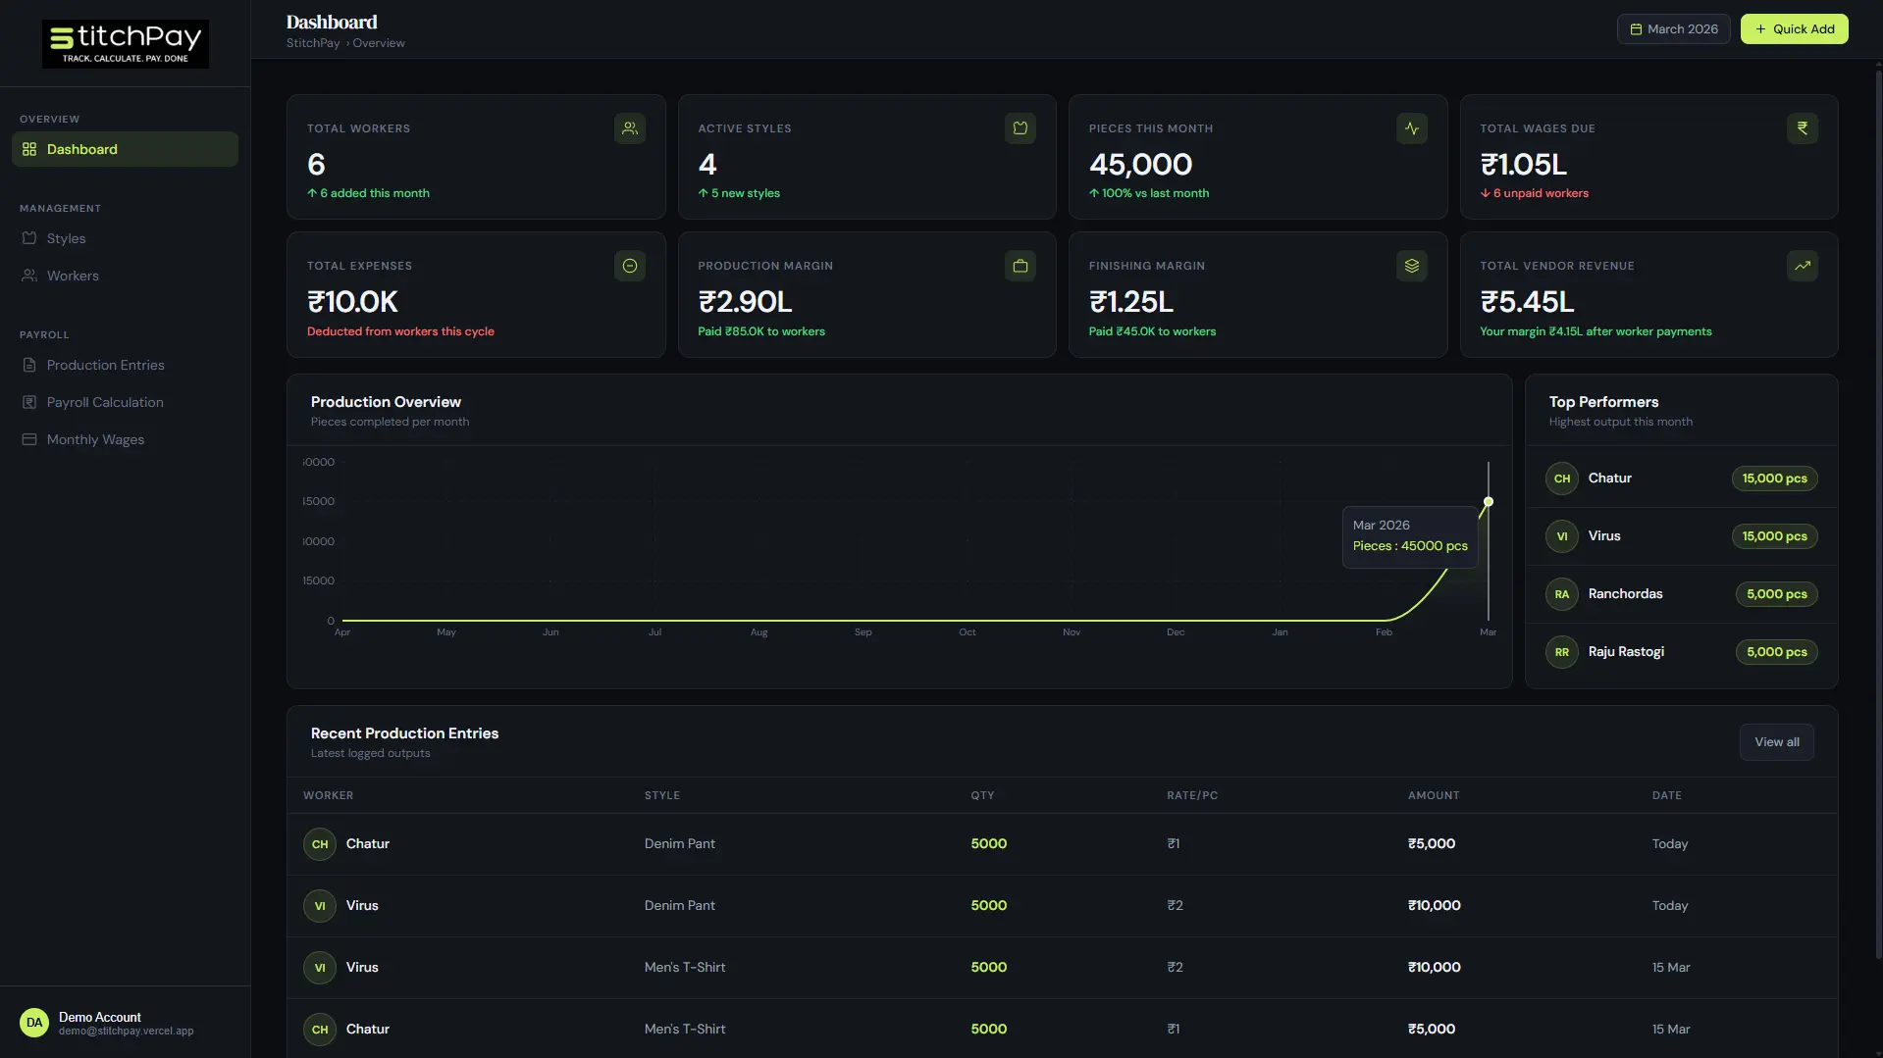1883x1058 pixels.
Task: Click the Production Entries grid icon
Action: coord(30,365)
